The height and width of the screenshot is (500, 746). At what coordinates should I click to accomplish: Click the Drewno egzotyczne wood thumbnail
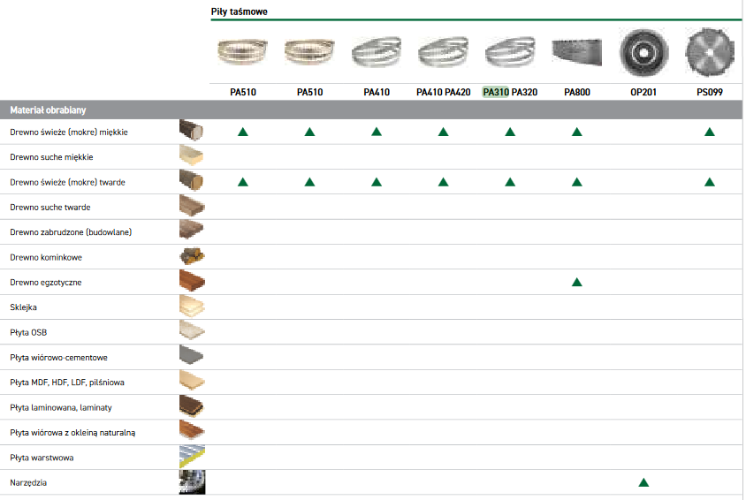pos(192,282)
